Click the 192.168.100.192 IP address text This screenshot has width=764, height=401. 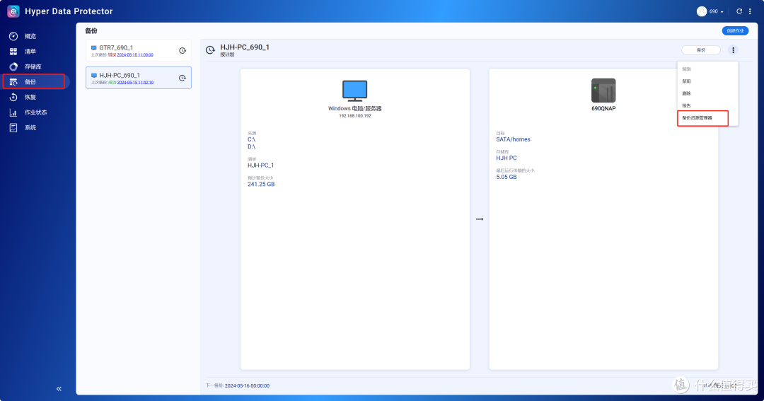coord(354,116)
